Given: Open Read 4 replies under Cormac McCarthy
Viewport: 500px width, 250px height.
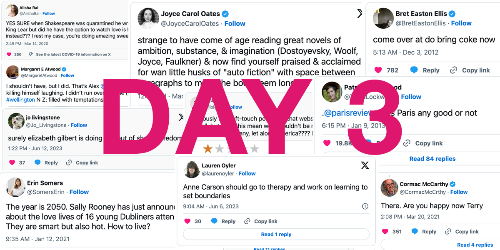Looking at the screenshot, I should (475, 245).
